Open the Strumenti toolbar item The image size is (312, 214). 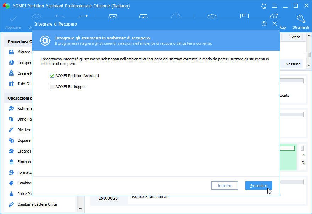point(301,22)
